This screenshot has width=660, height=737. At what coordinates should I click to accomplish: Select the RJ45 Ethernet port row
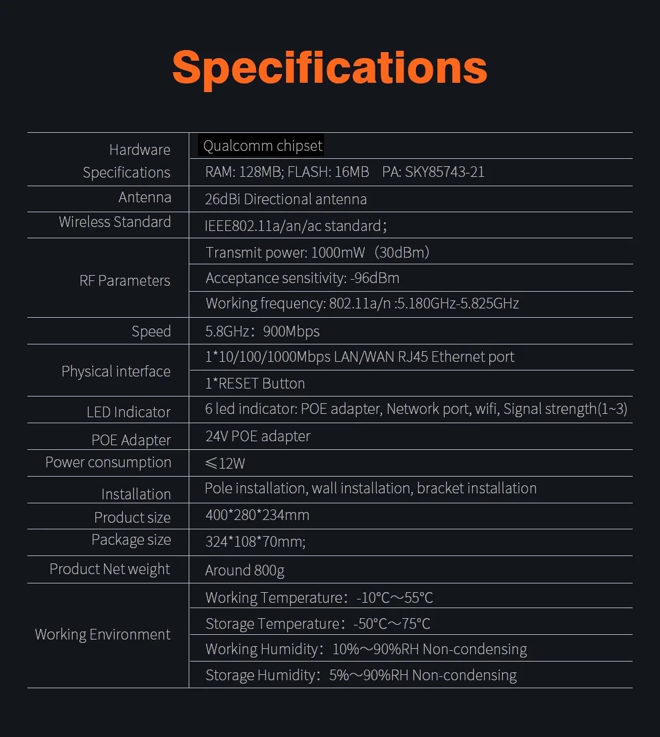tap(360, 356)
